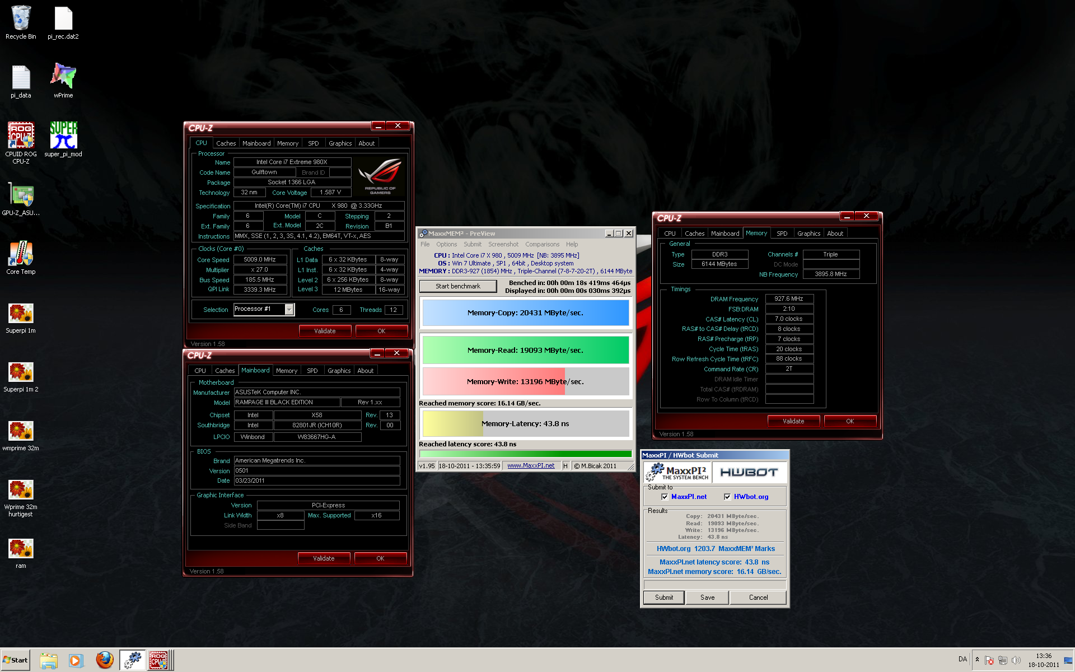
Task: Launch super_pi_mod desktop icon
Action: (x=63, y=140)
